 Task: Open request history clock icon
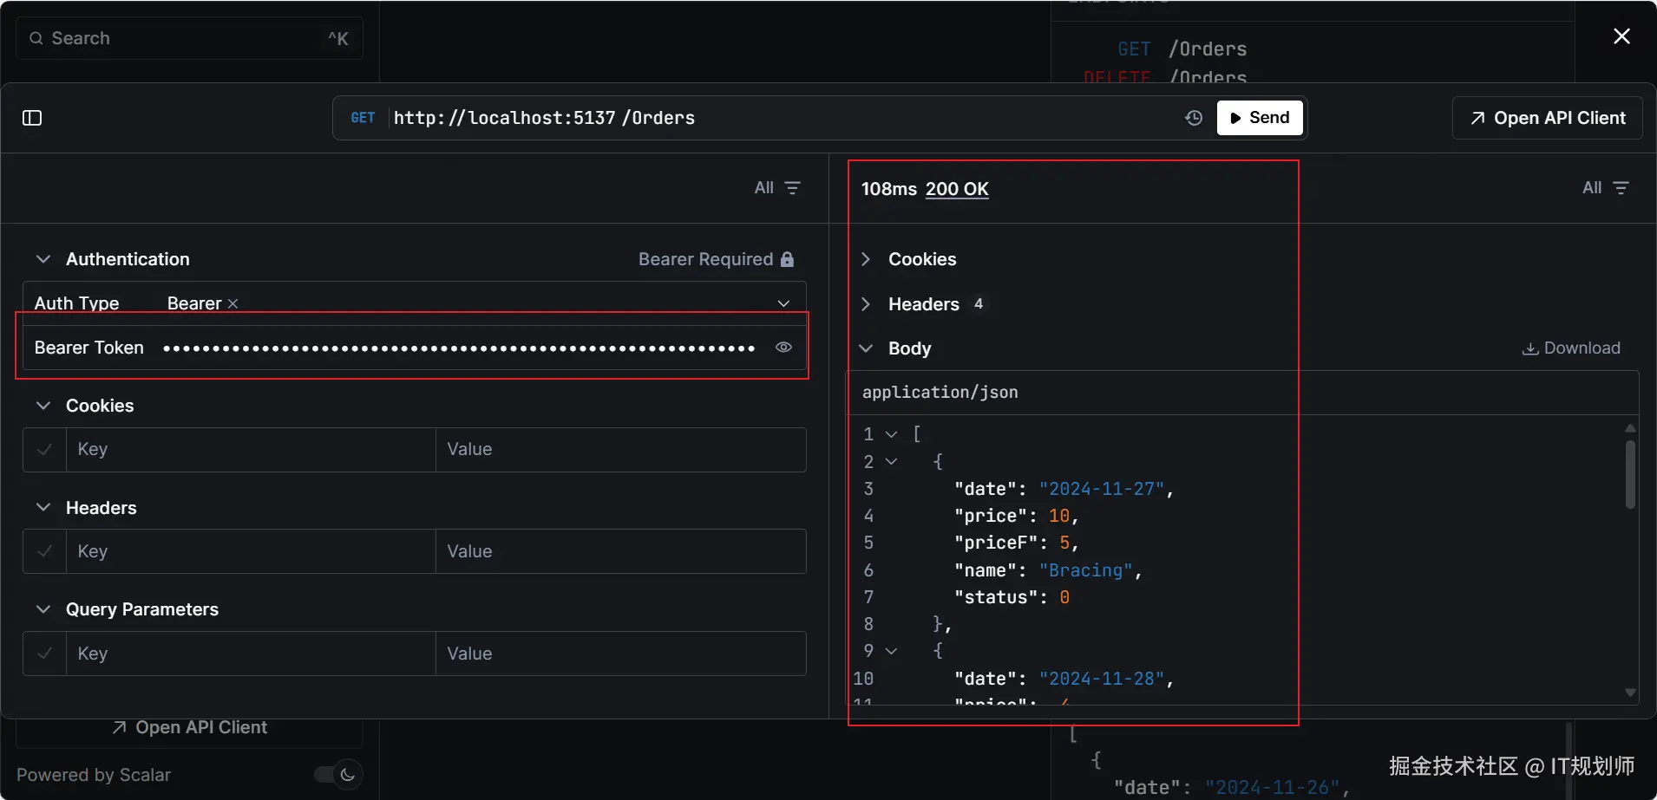(x=1194, y=118)
